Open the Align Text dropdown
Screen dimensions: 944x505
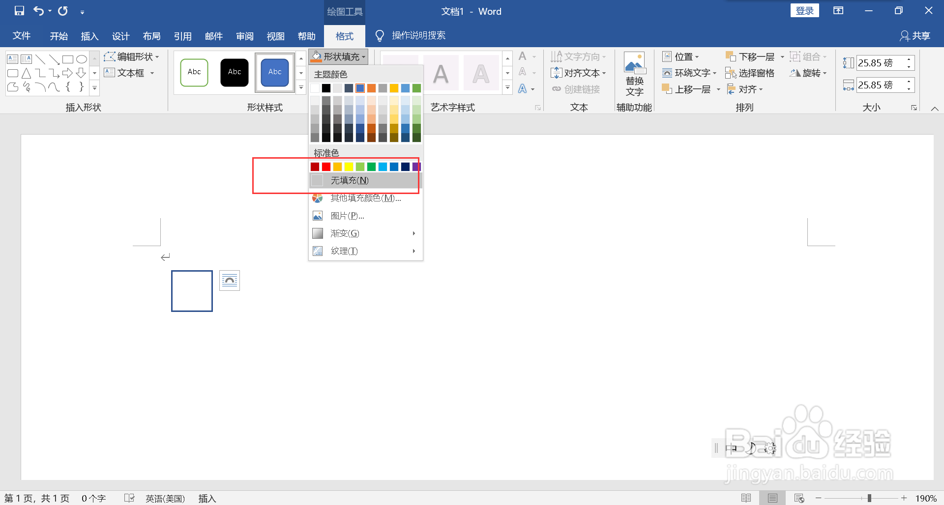[579, 73]
